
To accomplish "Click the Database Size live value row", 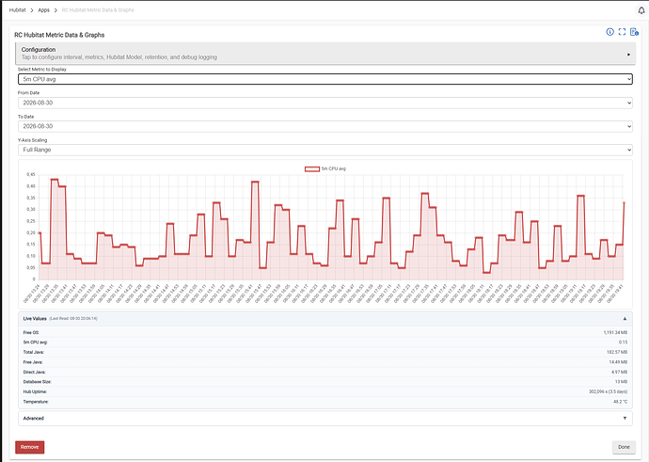I will tap(325, 382).
